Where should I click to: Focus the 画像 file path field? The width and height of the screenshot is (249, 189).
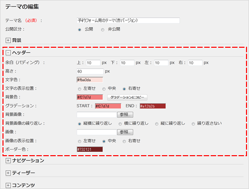tap(97, 132)
